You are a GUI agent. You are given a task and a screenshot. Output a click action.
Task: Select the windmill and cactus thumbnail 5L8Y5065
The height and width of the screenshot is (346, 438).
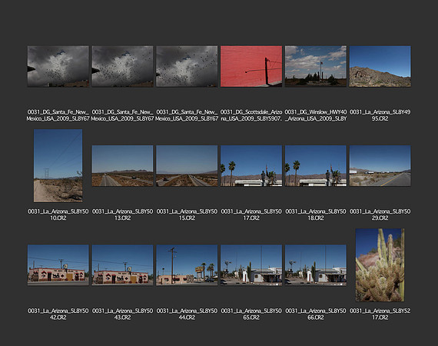point(251,265)
